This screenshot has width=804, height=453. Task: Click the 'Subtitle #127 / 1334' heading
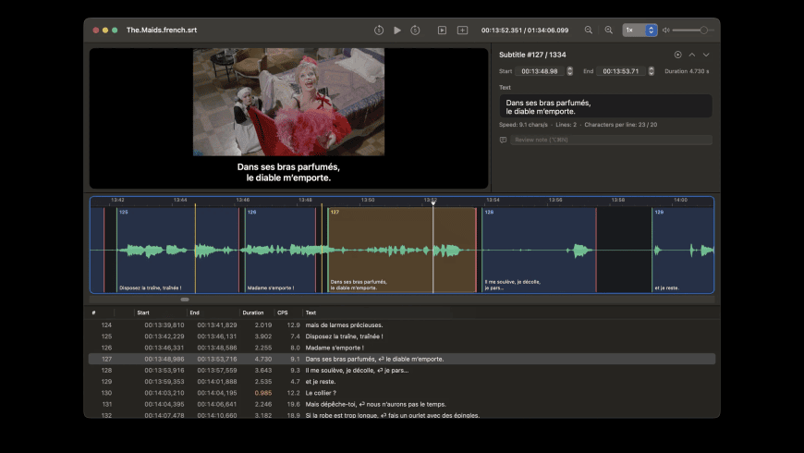coord(532,55)
